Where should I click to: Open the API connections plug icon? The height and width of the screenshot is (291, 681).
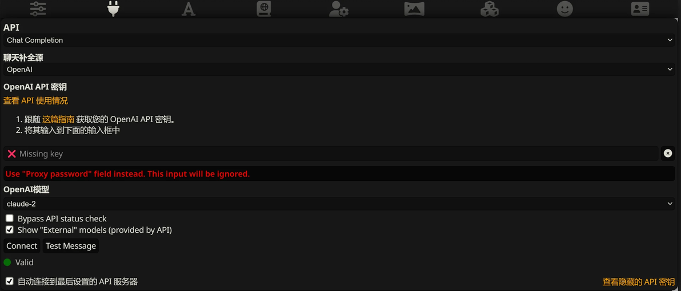pos(113,9)
